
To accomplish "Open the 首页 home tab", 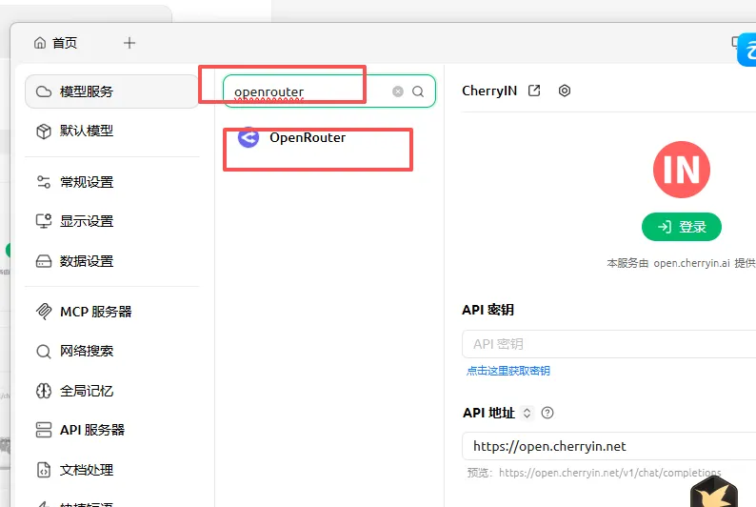I will (55, 43).
